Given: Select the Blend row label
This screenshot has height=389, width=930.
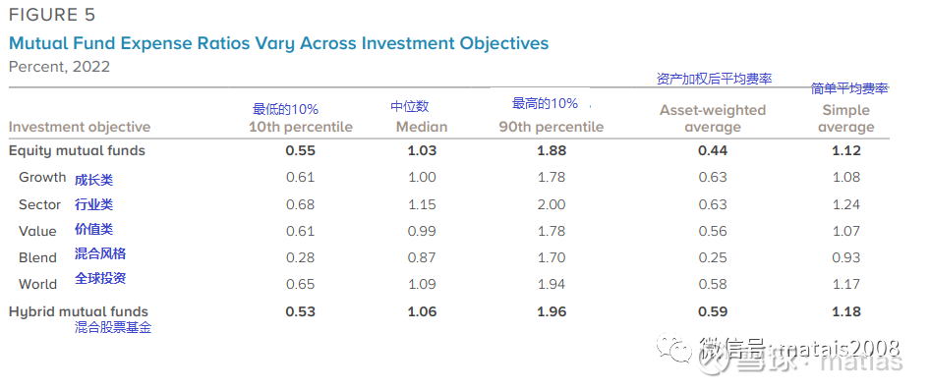Looking at the screenshot, I should coord(38,258).
